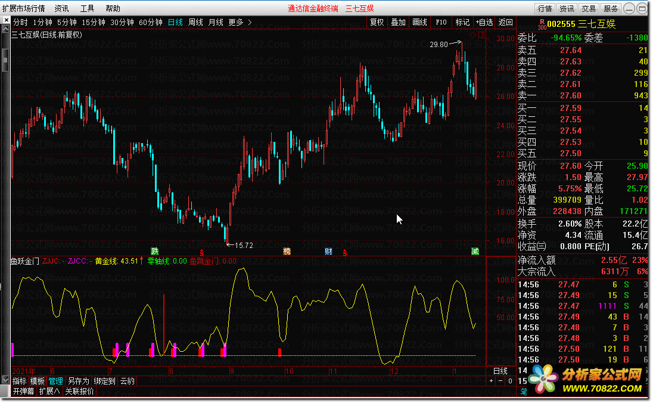Click the 标记 mark button

[463, 23]
